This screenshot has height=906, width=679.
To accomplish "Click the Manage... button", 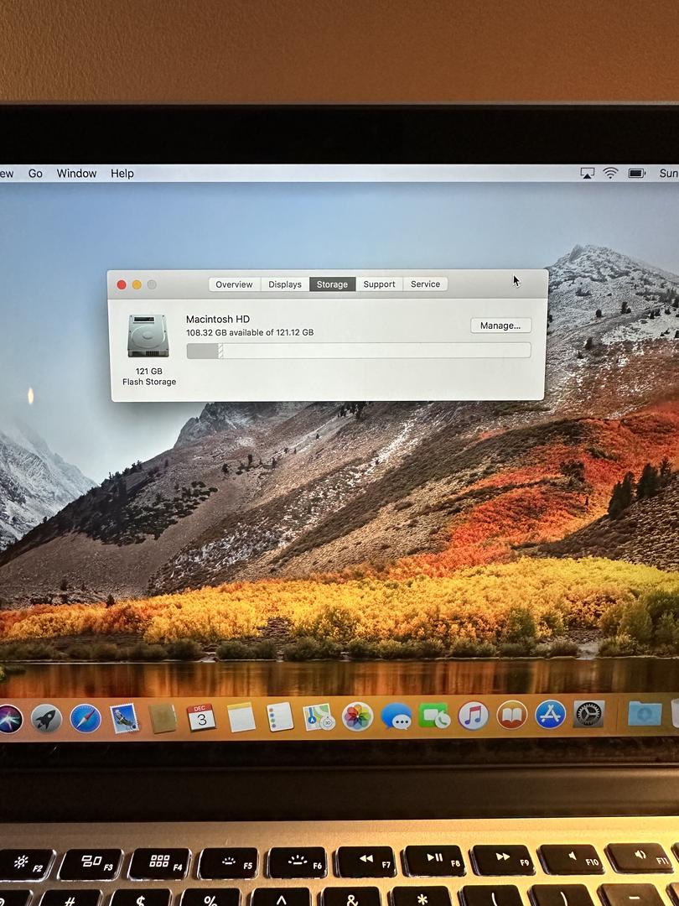I will [x=500, y=325].
